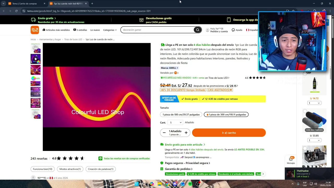Increase quantity with the plus button

pyautogui.click(x=186, y=133)
